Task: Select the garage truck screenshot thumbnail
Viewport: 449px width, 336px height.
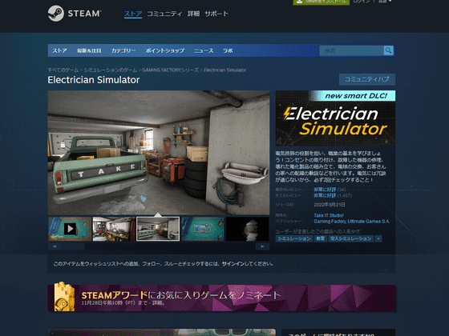Action: pyautogui.click(x=158, y=229)
